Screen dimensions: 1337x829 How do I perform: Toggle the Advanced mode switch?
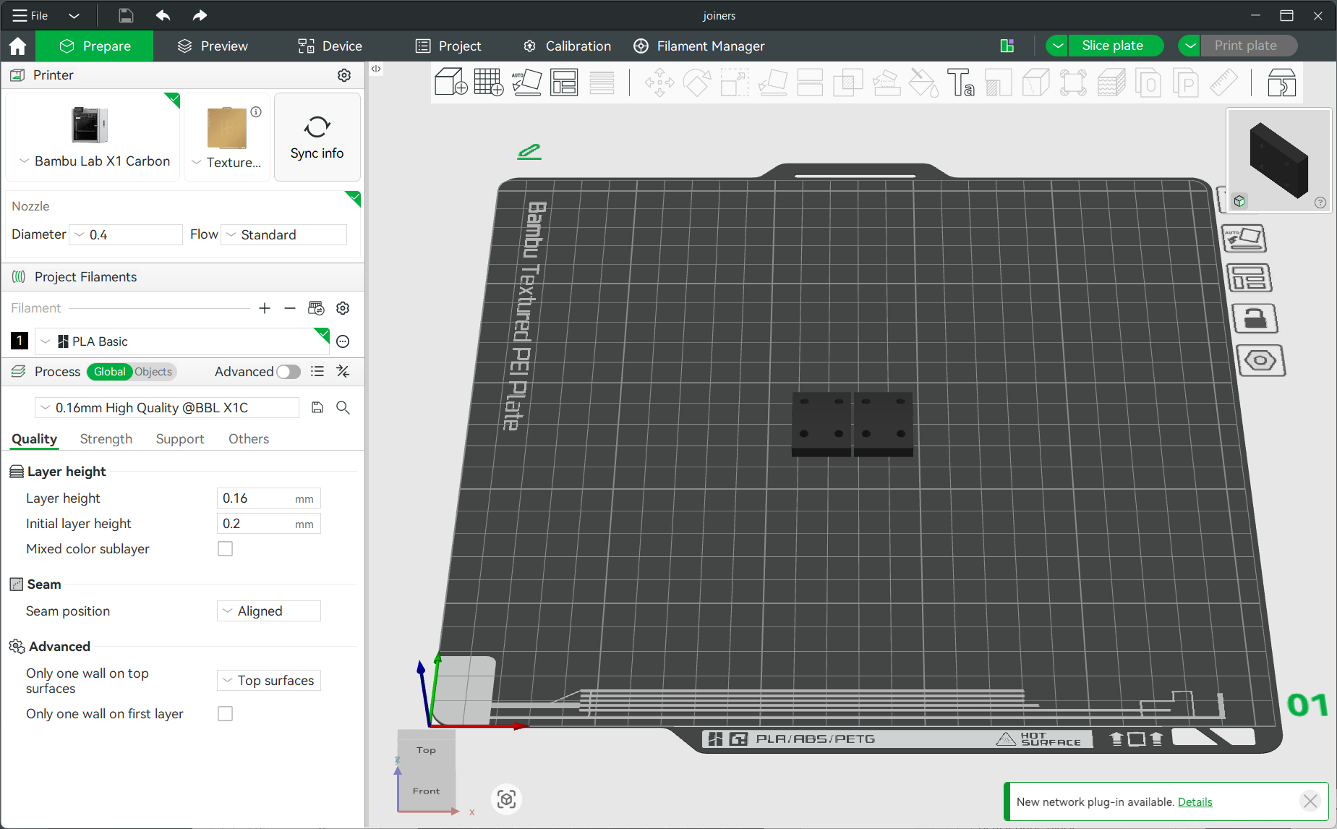[288, 372]
